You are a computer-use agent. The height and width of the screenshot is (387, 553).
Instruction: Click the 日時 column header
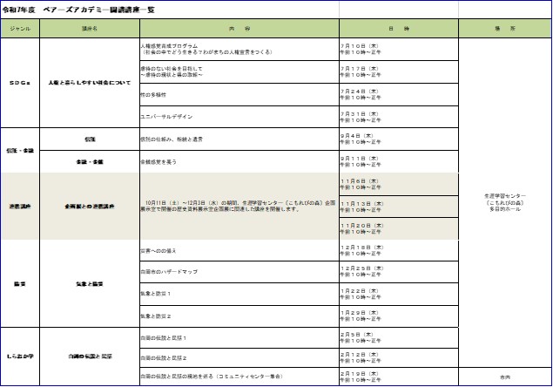coord(399,29)
